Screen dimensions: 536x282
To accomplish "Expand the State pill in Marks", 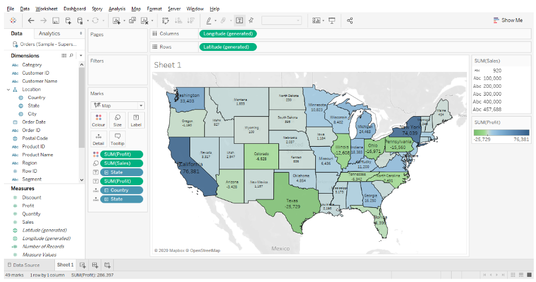I will click(x=105, y=172).
